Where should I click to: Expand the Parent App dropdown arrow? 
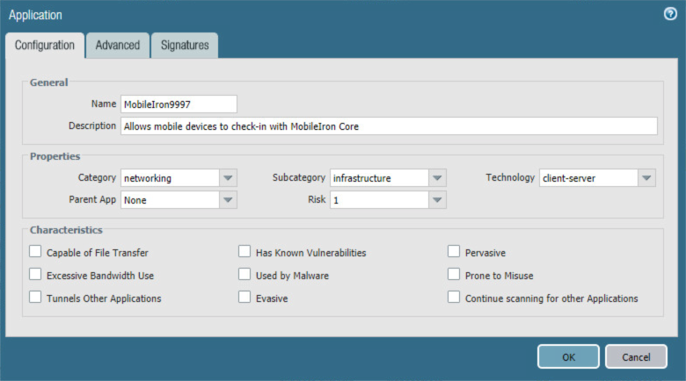click(x=228, y=199)
